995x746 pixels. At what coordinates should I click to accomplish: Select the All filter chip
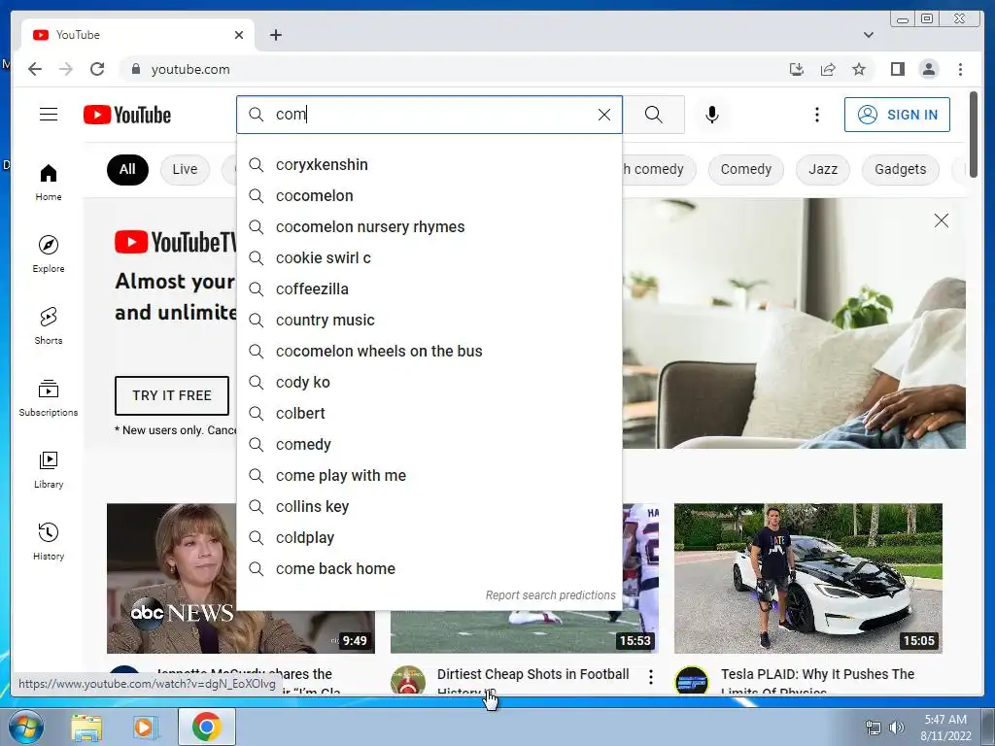(x=127, y=169)
